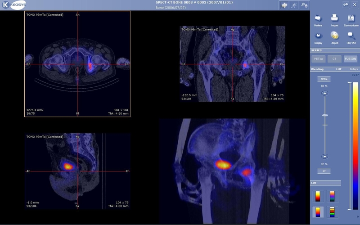
Task: Toggle the FUSION series button
Action: click(350, 59)
